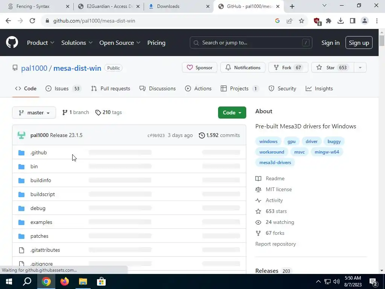Open the master branch dropdown
The height and width of the screenshot is (289, 385).
pos(34,113)
